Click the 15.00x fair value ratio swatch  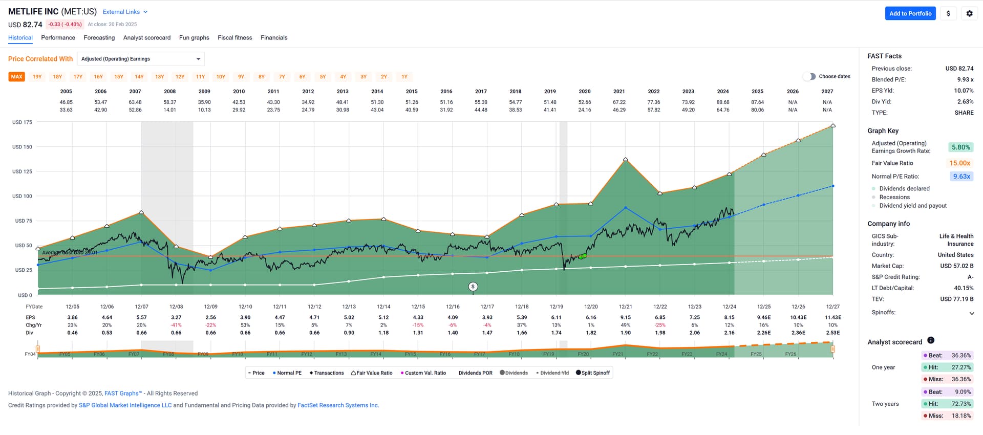tap(960, 163)
